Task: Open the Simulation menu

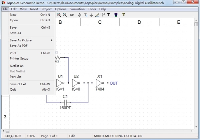Action: pos(77,9)
